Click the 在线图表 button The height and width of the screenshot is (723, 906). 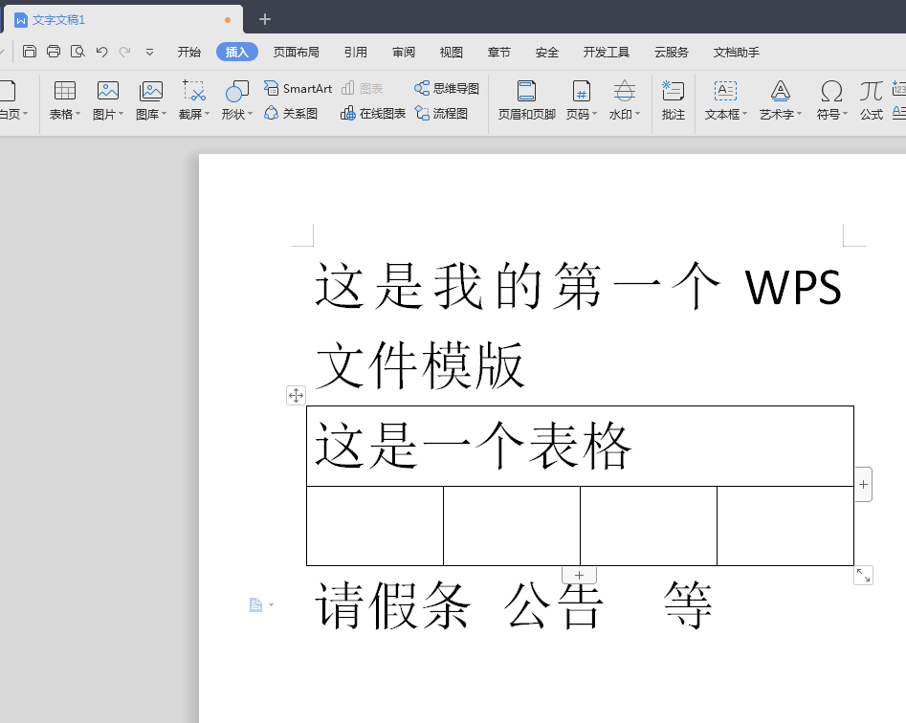(373, 114)
